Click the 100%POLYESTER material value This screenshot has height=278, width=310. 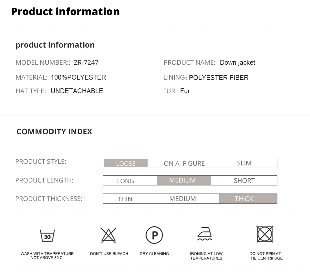(78, 77)
